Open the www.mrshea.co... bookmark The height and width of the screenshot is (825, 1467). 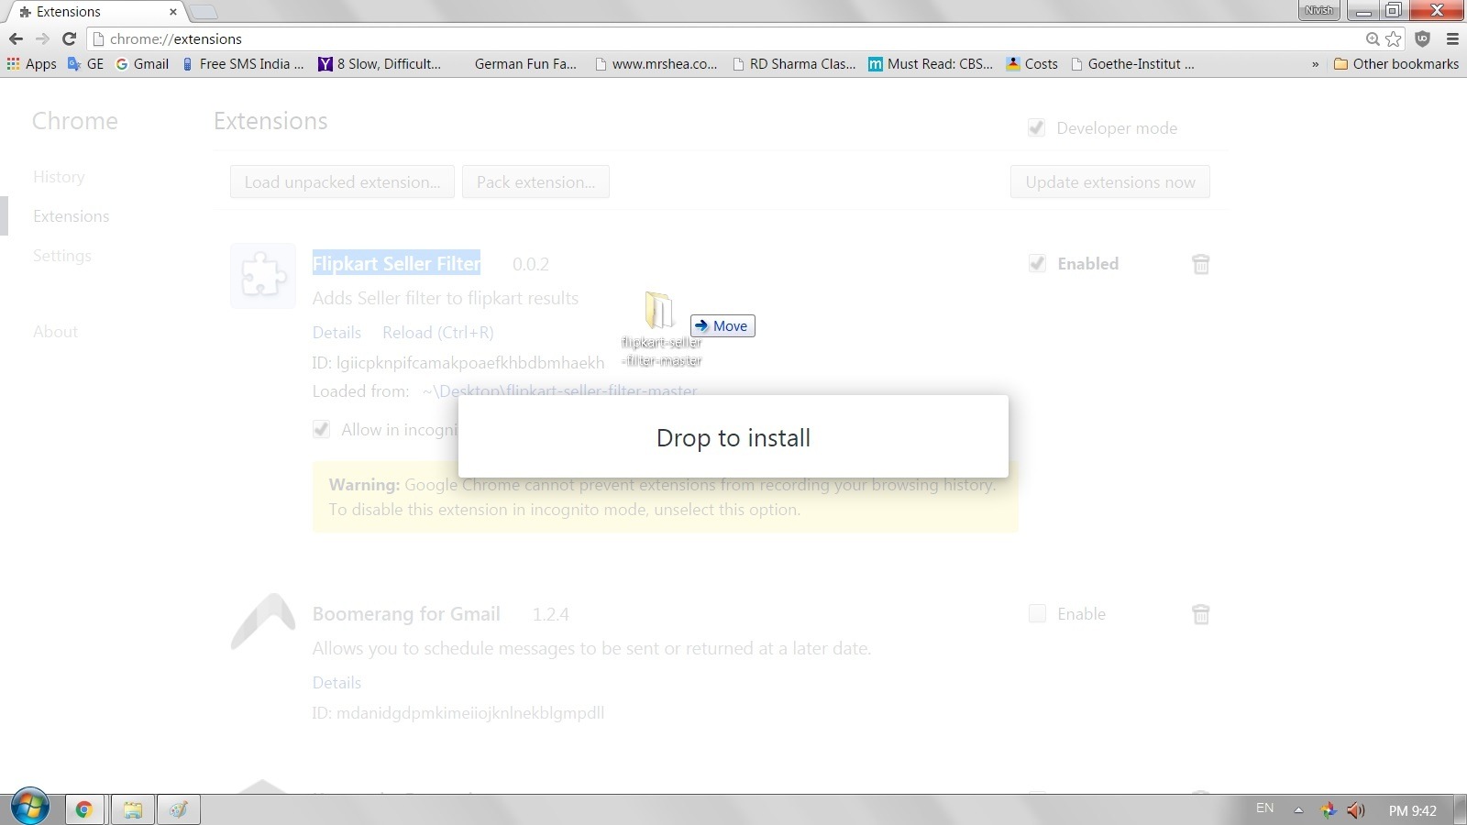tap(656, 64)
